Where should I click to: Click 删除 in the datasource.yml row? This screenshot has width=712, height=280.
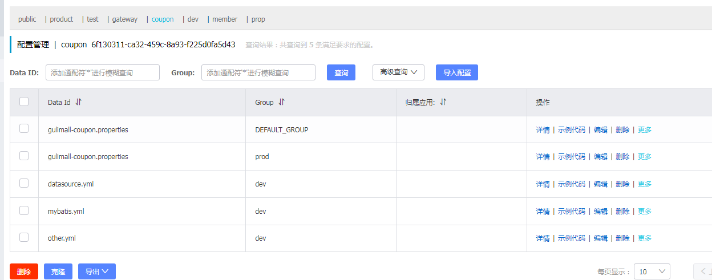coord(622,184)
